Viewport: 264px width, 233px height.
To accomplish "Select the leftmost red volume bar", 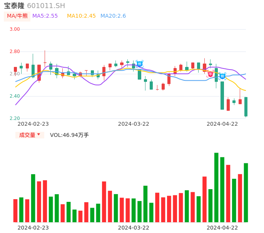I will (15, 210).
